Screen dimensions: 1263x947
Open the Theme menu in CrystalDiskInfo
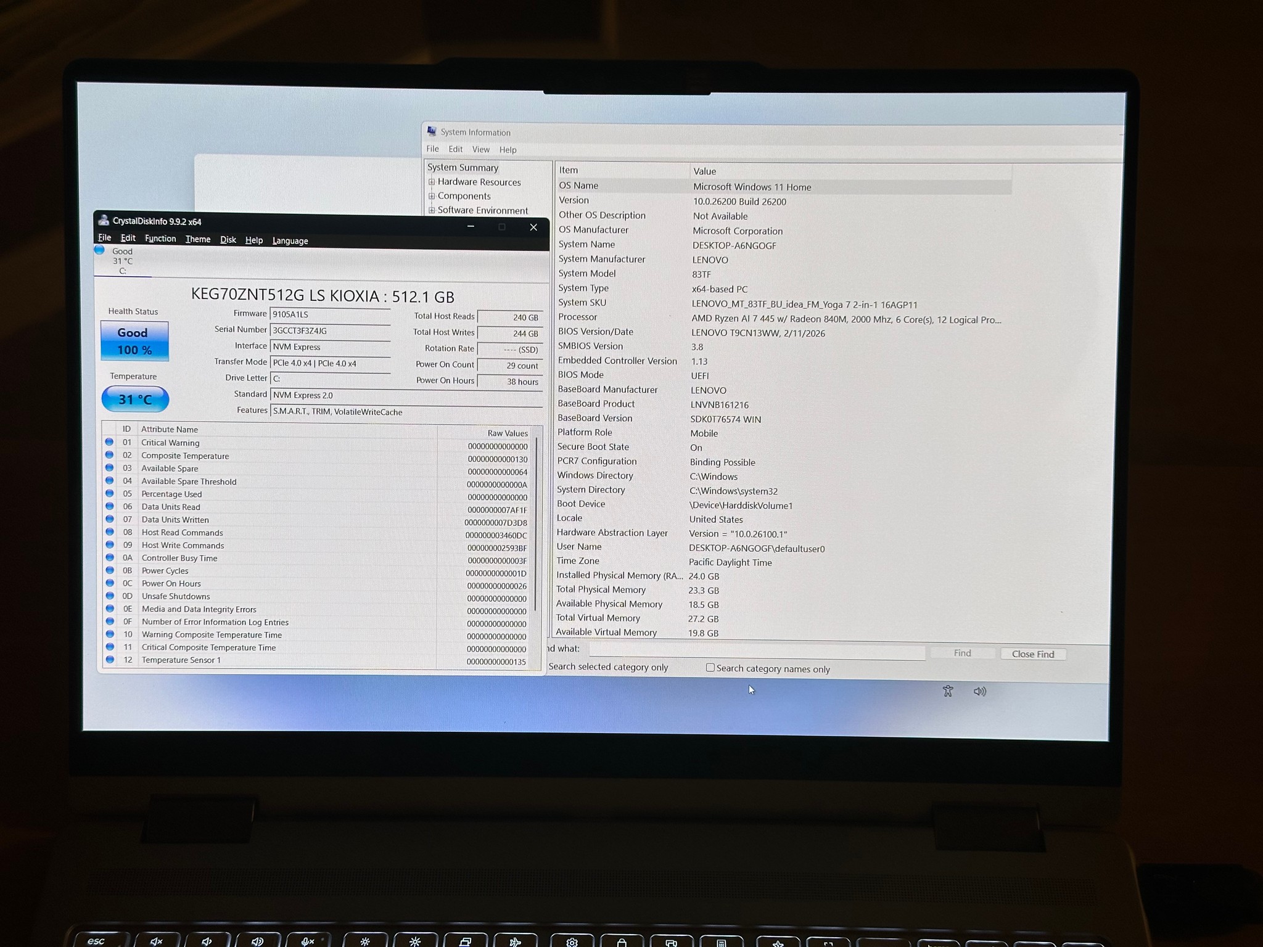coord(198,239)
